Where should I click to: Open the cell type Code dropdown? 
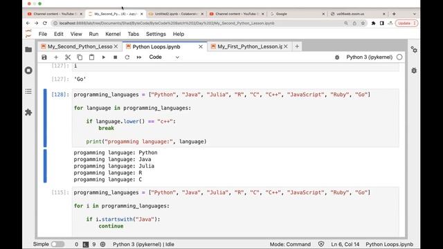coord(164,57)
